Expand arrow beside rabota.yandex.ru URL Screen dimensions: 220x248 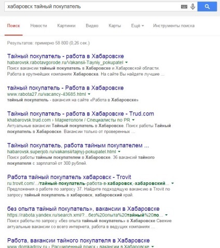coord(166,215)
